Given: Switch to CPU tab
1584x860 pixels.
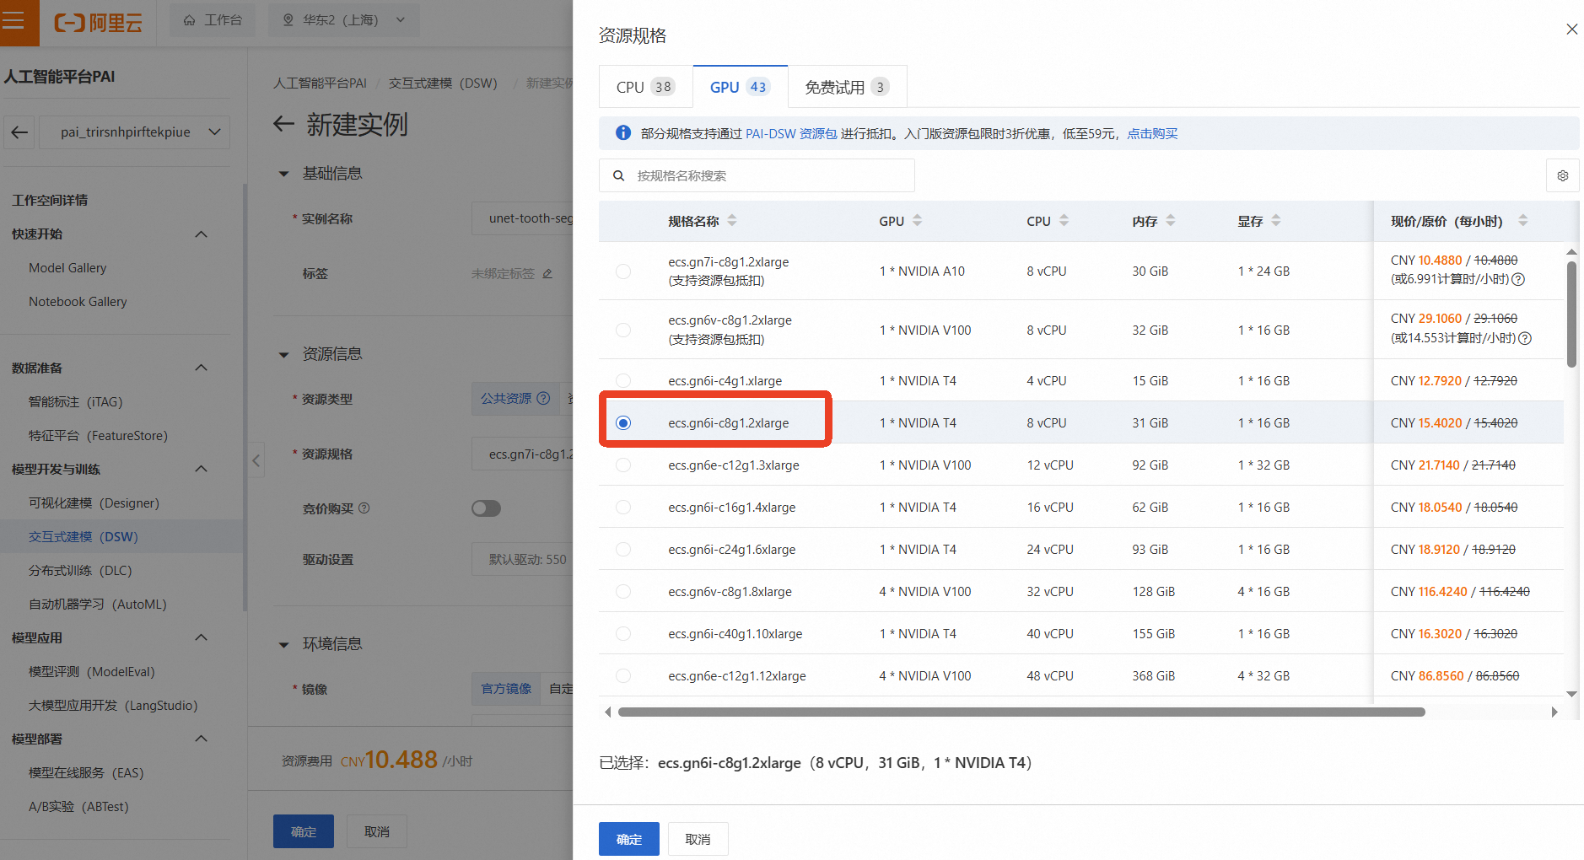Looking at the screenshot, I should tap(646, 87).
